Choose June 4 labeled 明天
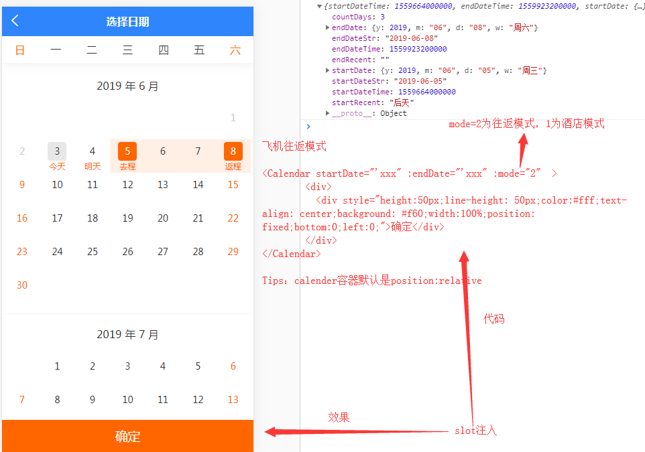The width and height of the screenshot is (645, 452). pyautogui.click(x=93, y=152)
